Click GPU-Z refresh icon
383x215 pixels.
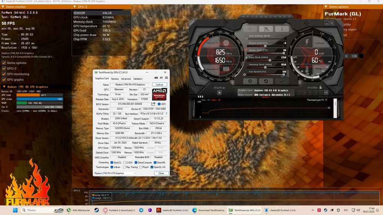point(161,78)
